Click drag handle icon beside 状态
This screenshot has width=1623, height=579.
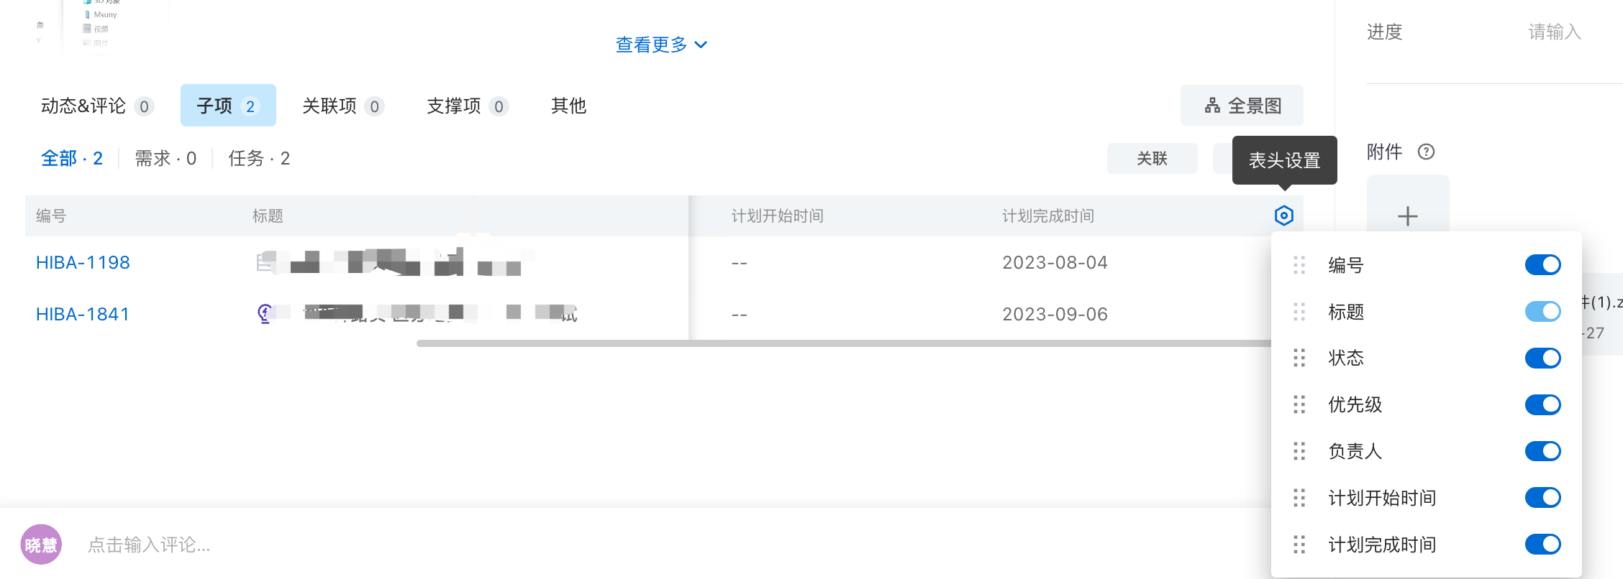tap(1299, 358)
